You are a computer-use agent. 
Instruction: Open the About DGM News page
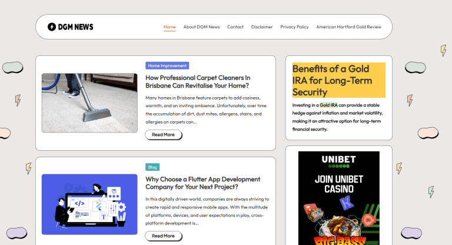tap(201, 27)
